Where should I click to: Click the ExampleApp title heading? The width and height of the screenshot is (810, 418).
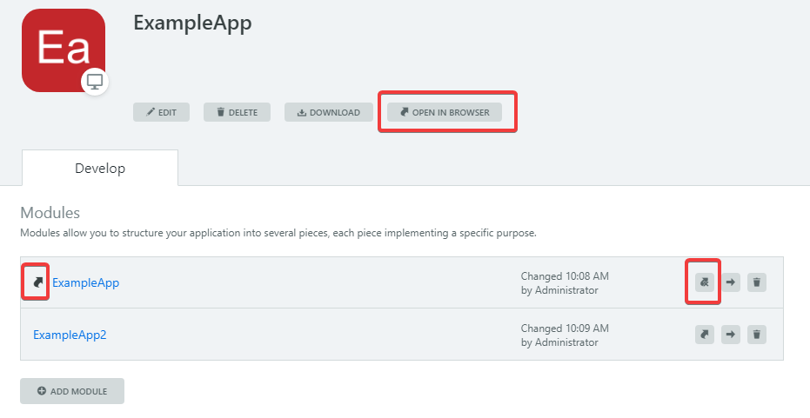[192, 23]
